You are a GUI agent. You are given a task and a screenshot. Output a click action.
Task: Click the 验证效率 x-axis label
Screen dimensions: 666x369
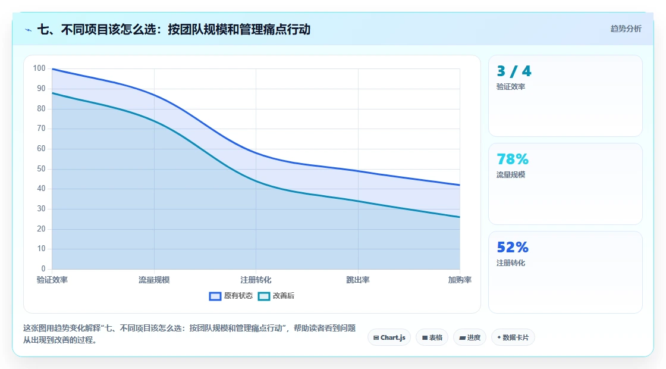tap(52, 280)
